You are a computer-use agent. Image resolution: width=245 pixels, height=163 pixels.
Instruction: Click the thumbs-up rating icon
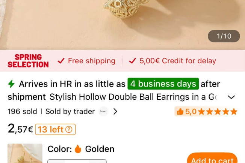[x=180, y=112]
